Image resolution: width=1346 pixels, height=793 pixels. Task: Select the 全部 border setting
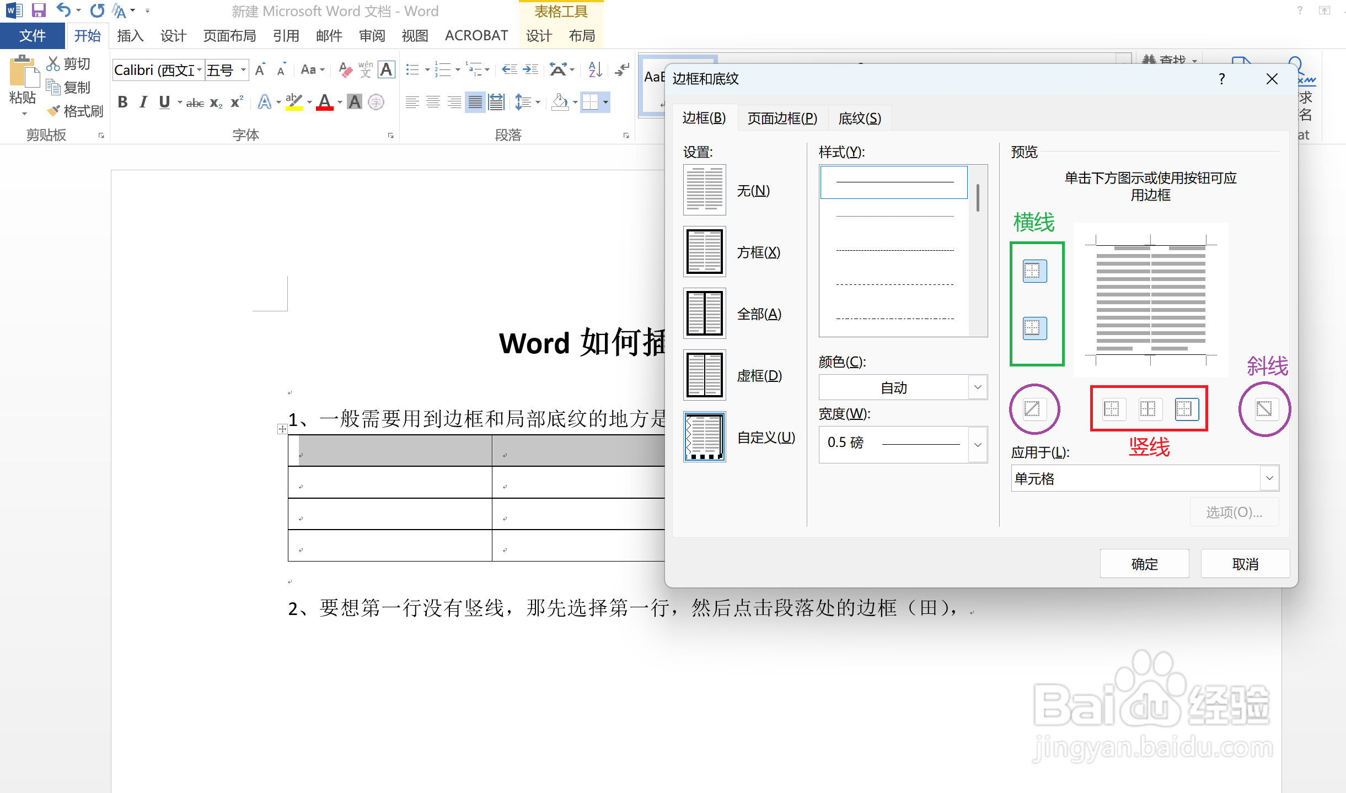(x=705, y=314)
